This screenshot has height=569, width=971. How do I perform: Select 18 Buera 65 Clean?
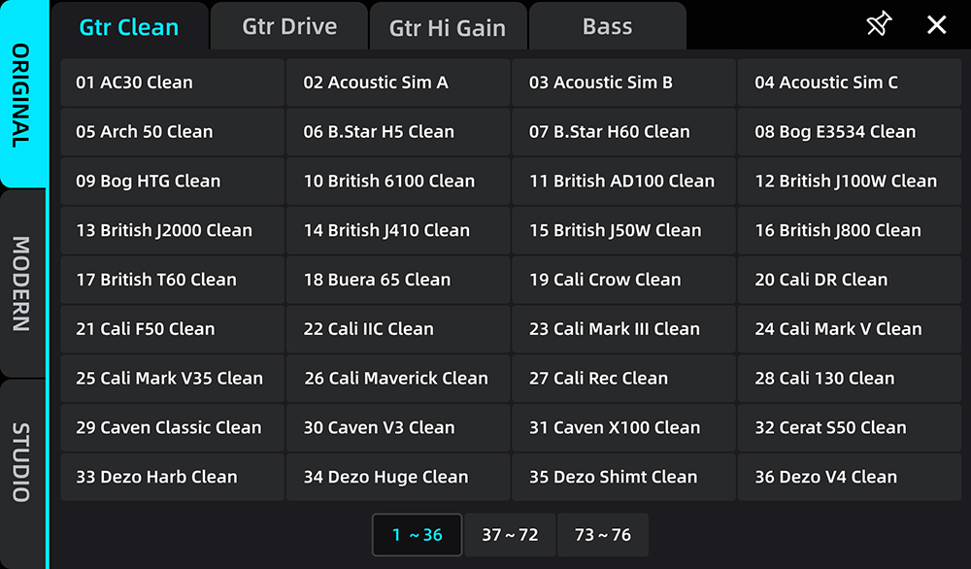tap(398, 280)
